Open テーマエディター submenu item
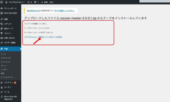Image resolution: width=170 pixels, height=102 pixels. click(x=7, y=77)
